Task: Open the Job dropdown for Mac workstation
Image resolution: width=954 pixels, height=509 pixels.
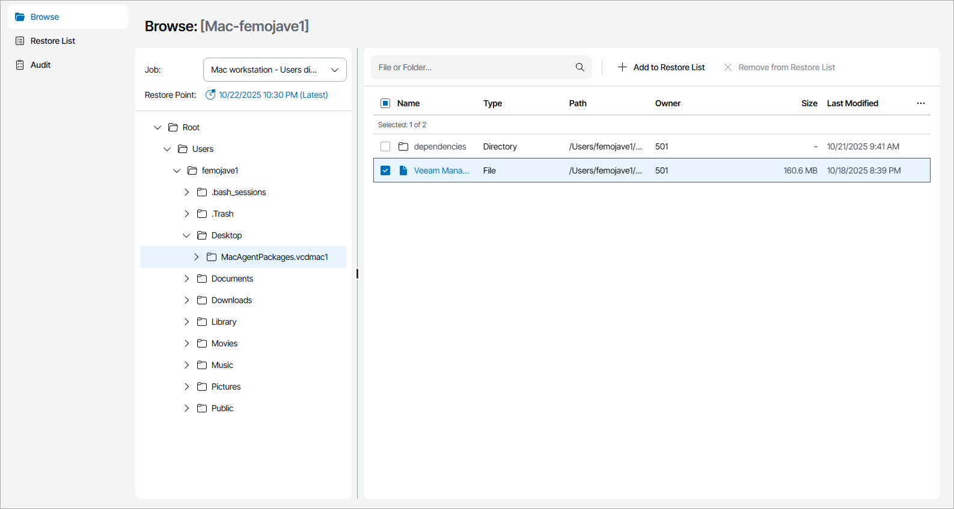Action: (275, 70)
